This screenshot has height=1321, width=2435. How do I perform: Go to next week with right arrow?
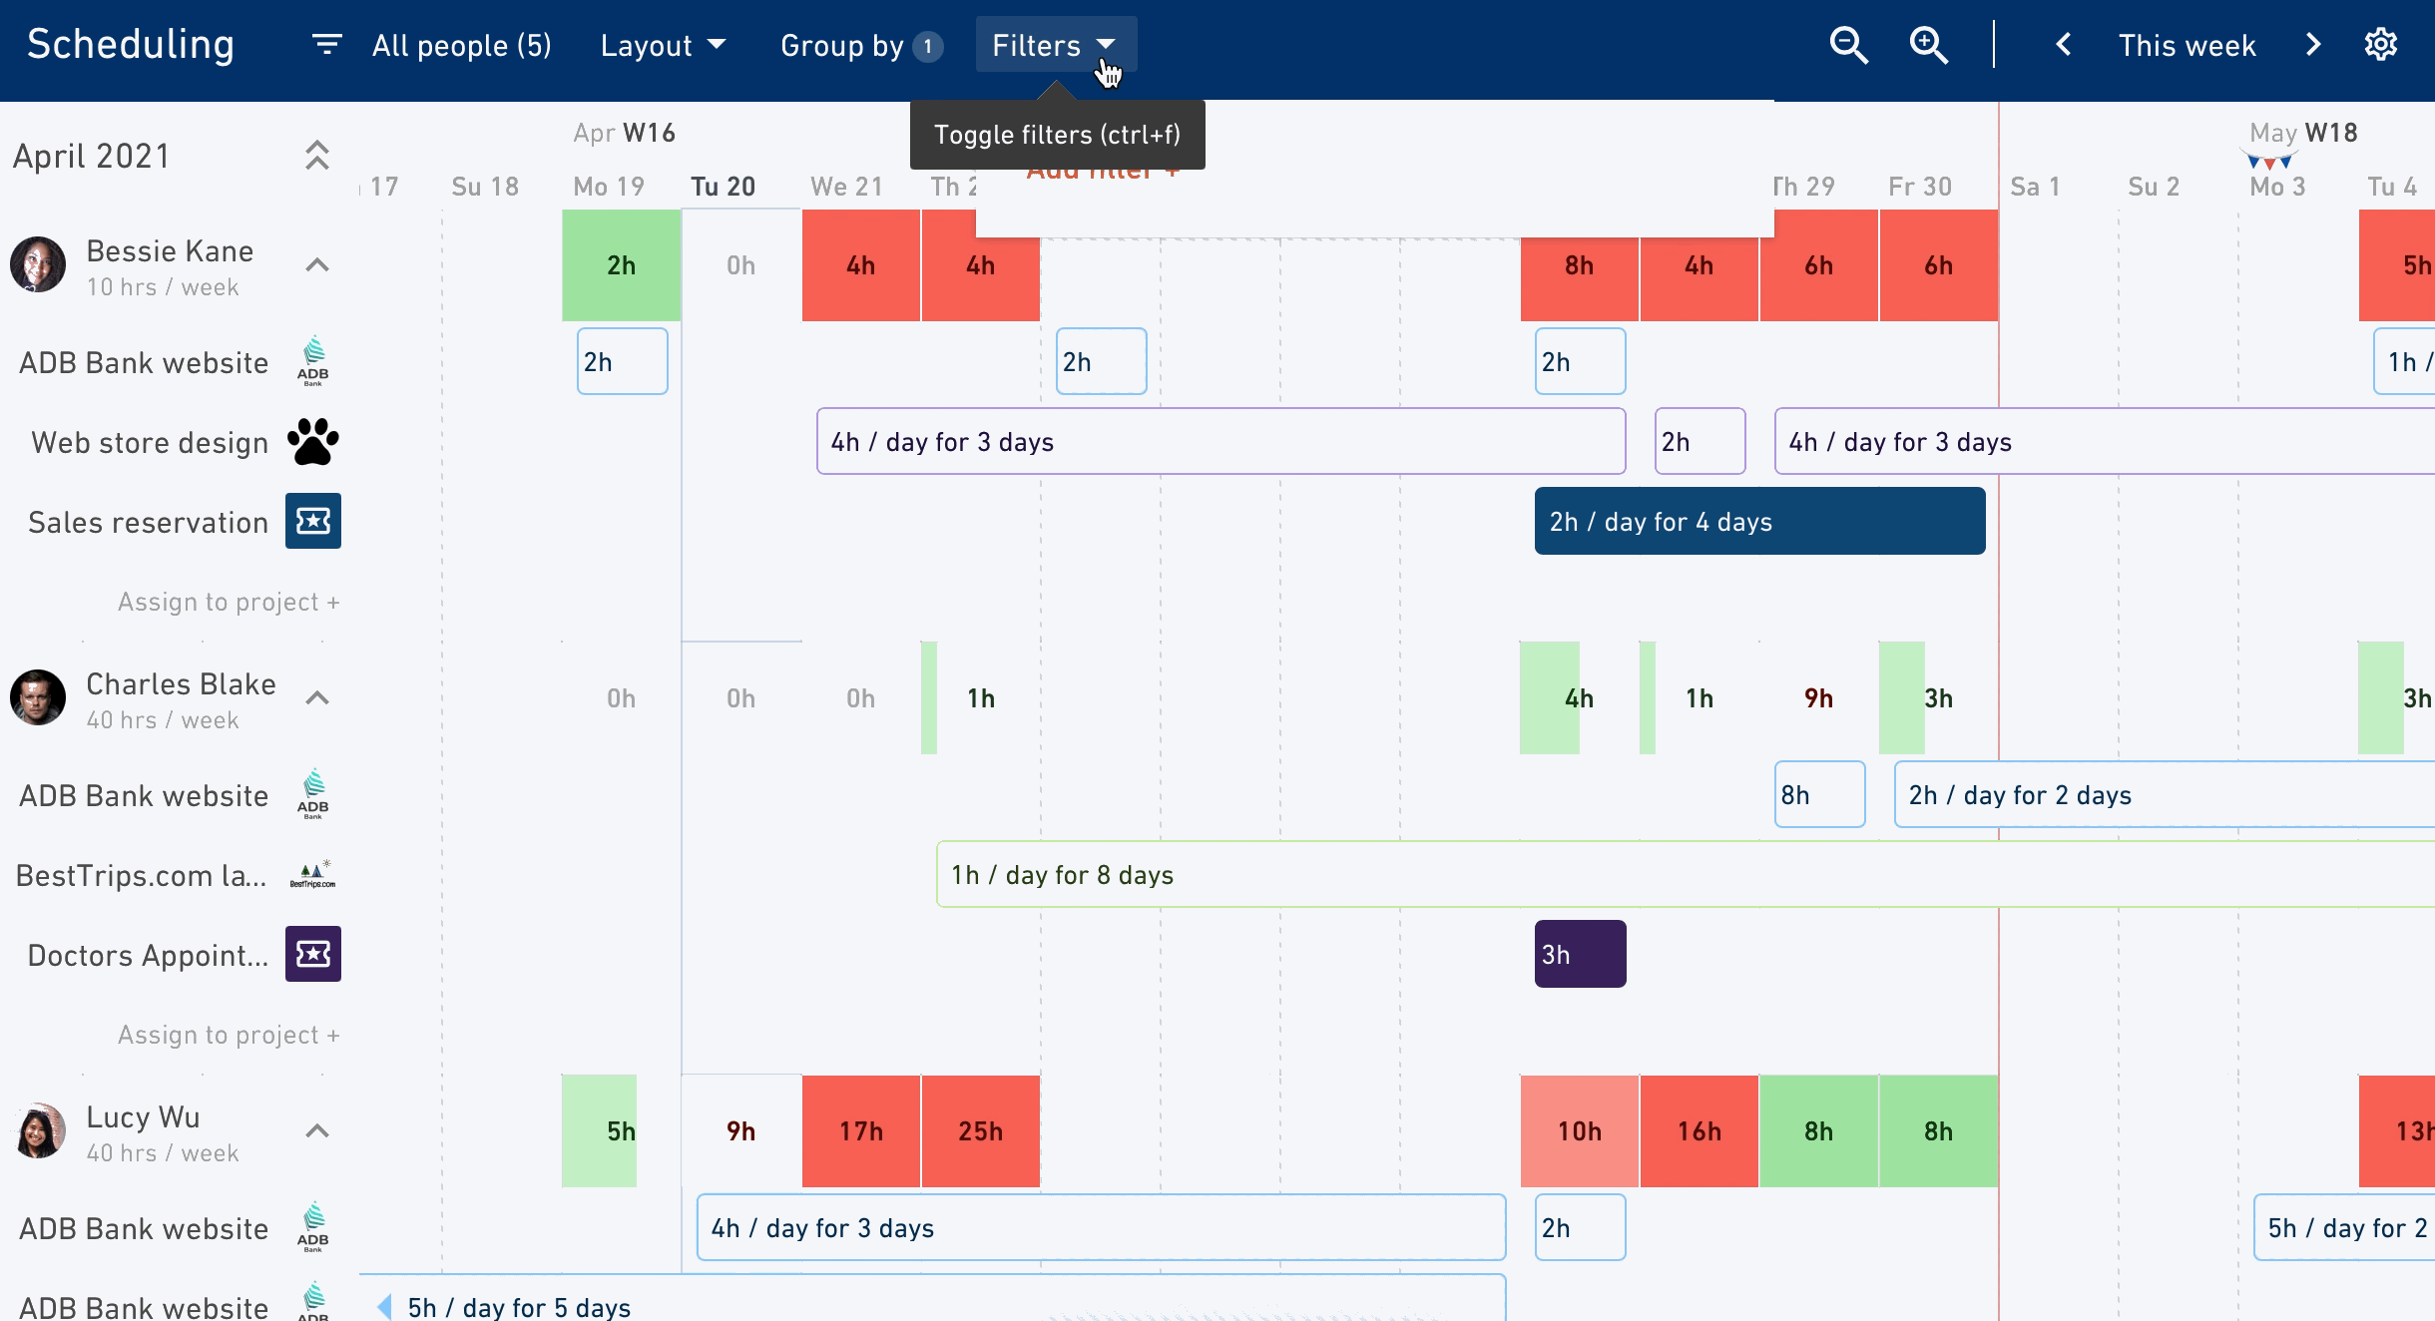point(2313,45)
